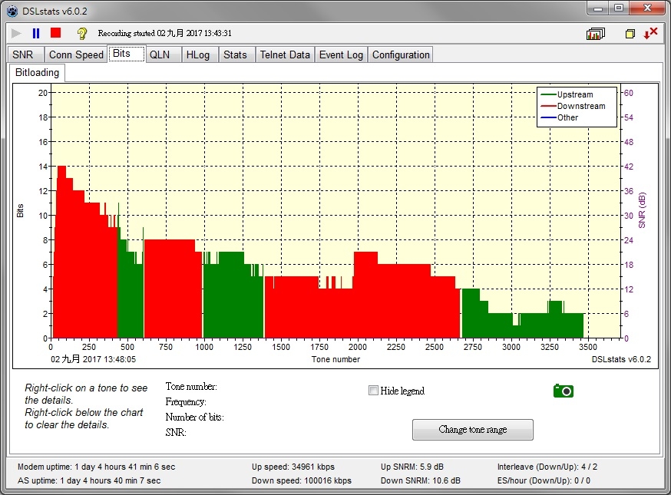Click the 'Bits' left axis title

pos(20,210)
